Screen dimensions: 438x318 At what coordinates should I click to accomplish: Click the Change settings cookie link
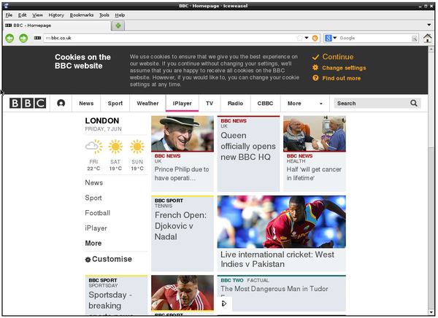pos(344,68)
